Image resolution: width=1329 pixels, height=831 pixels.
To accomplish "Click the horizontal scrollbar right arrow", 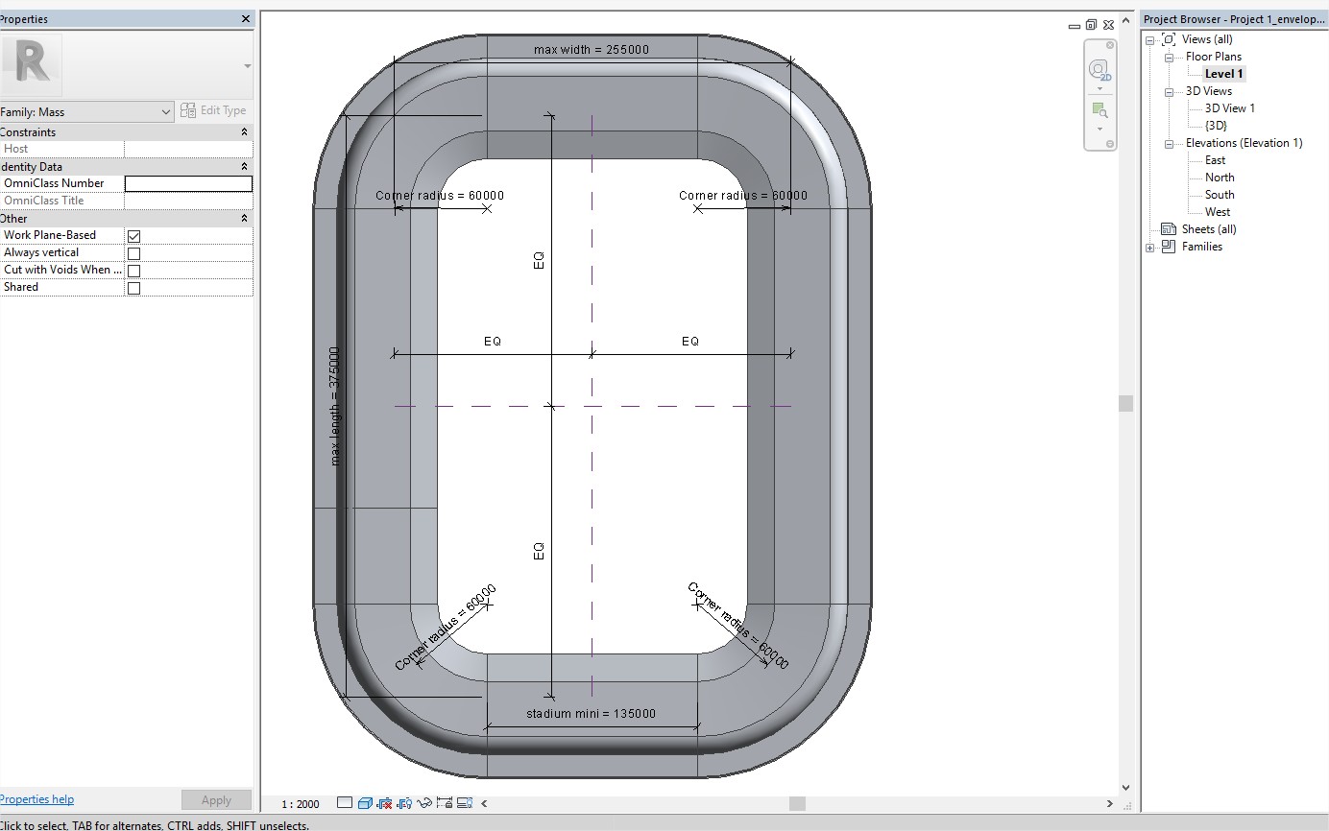I will click(1110, 803).
